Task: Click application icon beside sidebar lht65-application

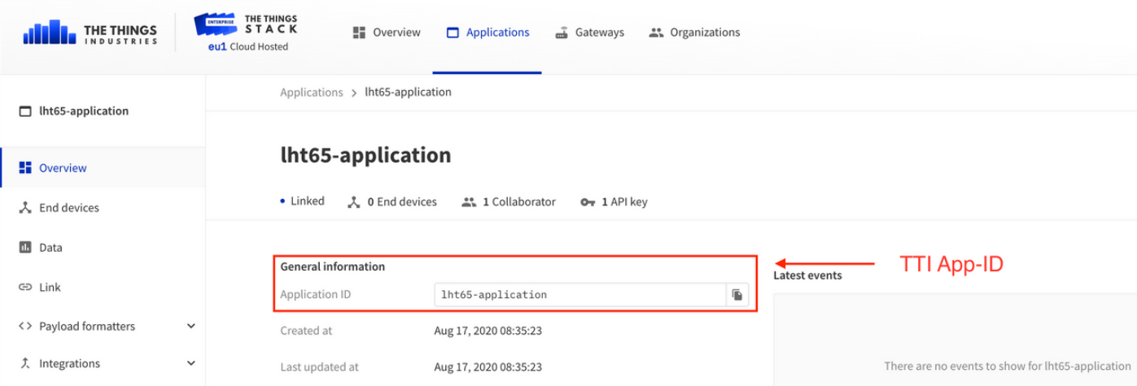Action: (25, 111)
